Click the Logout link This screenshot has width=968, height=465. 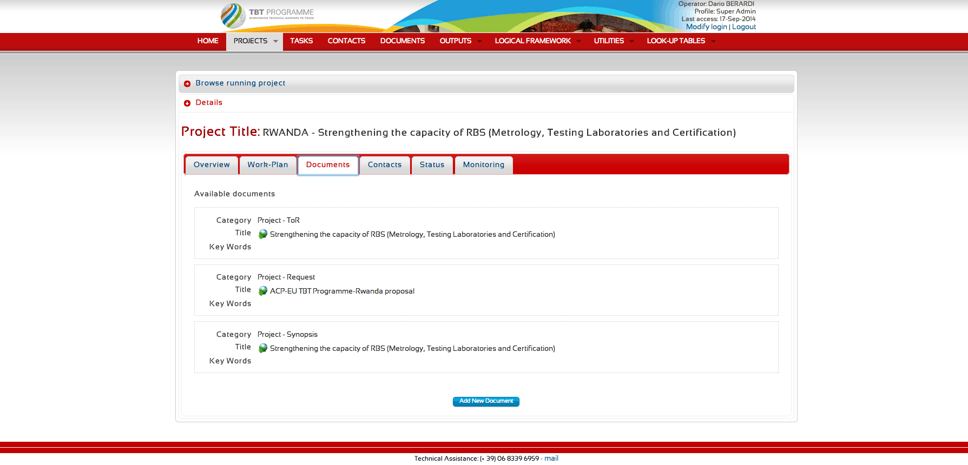tap(744, 27)
